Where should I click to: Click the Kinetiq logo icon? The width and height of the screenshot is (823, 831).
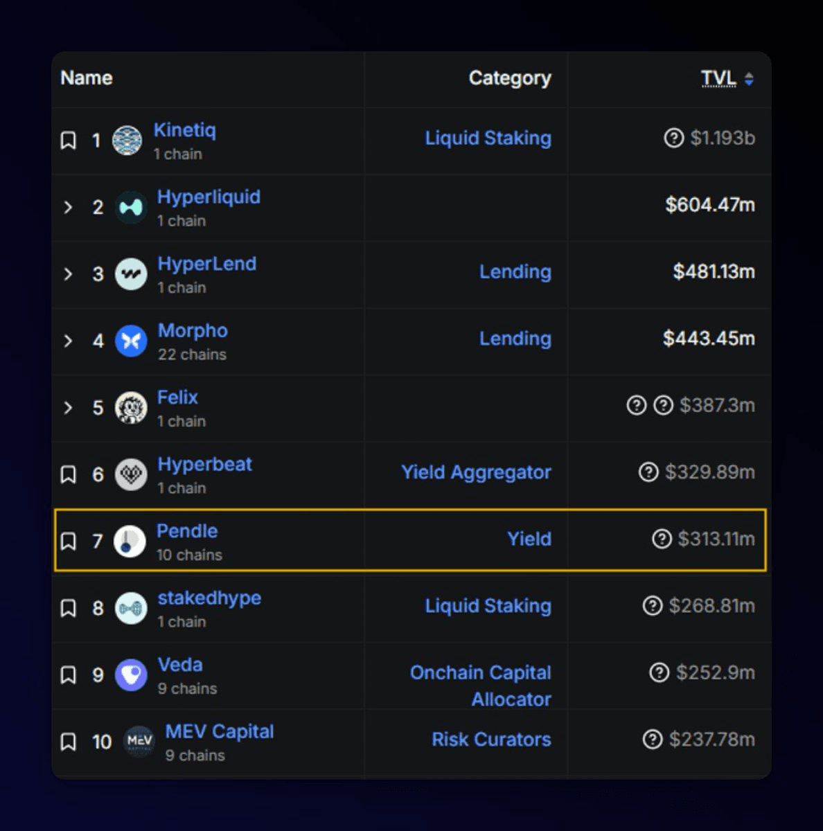coord(127,141)
